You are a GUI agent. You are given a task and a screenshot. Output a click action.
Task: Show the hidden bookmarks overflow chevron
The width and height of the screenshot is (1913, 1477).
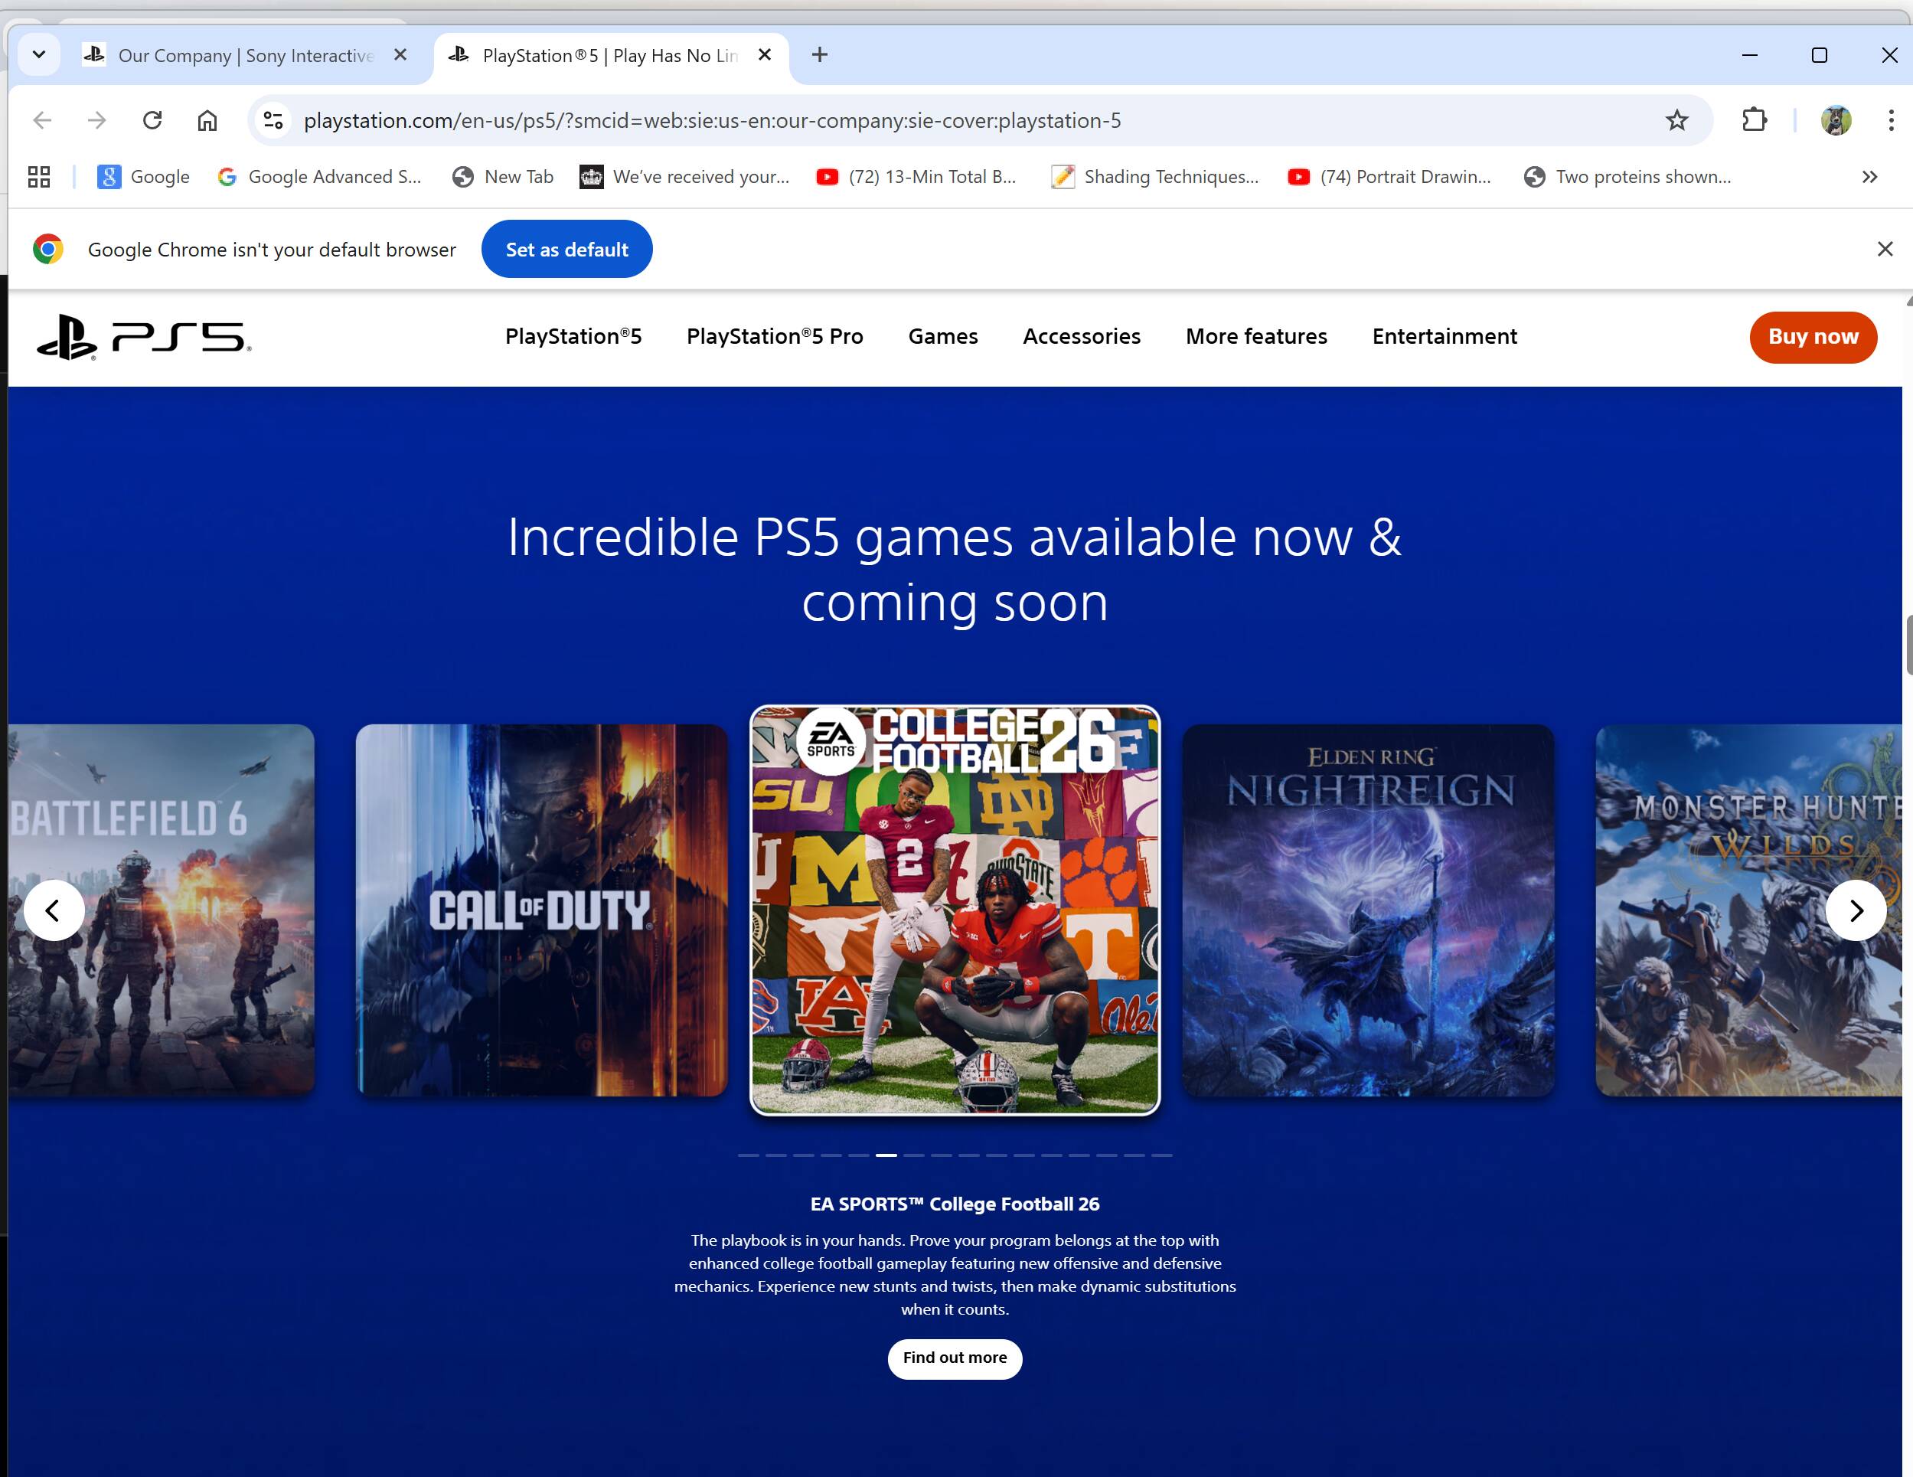click(1869, 177)
